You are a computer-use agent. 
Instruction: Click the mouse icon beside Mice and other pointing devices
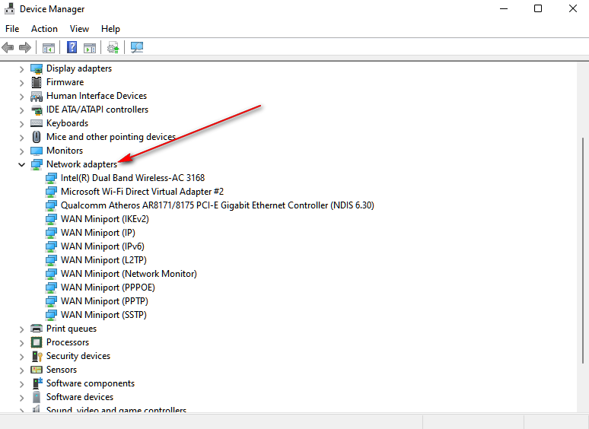[x=37, y=137]
